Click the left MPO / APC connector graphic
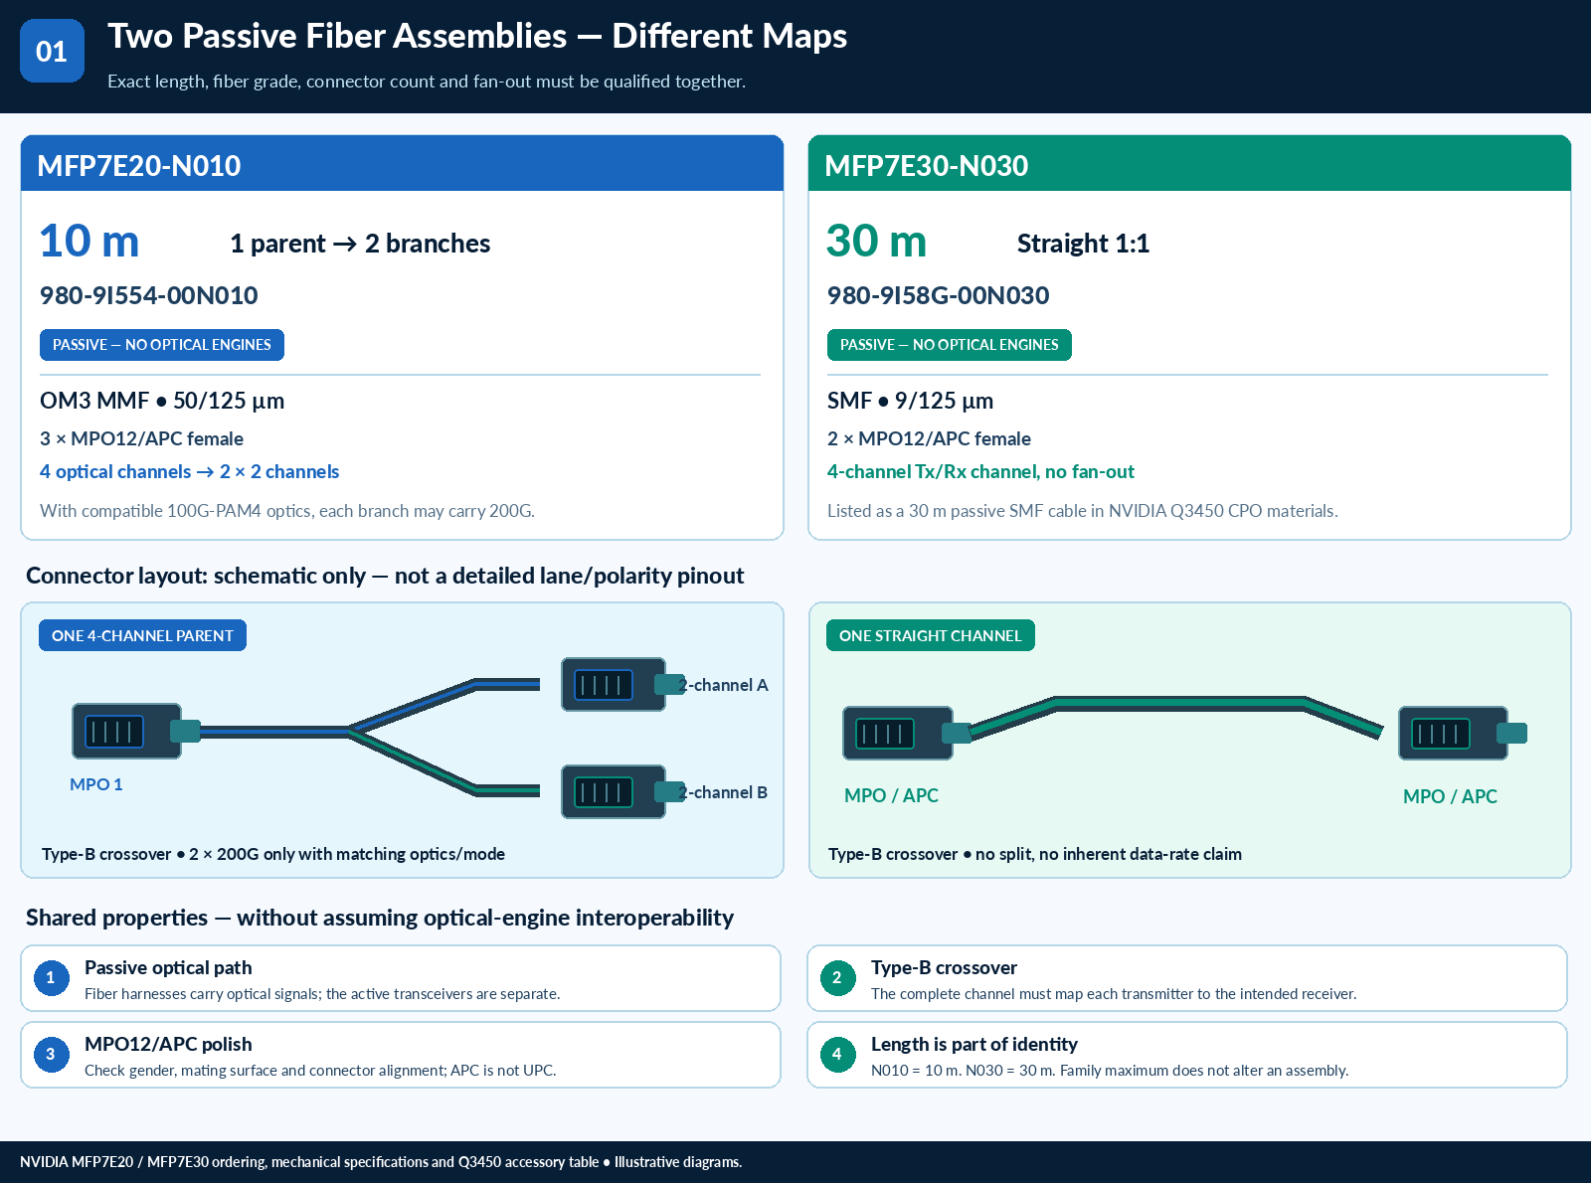1591x1183 pixels. pos(907,733)
